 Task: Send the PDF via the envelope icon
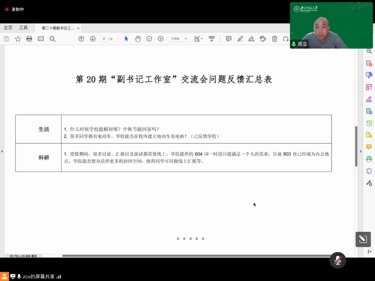(41, 39)
